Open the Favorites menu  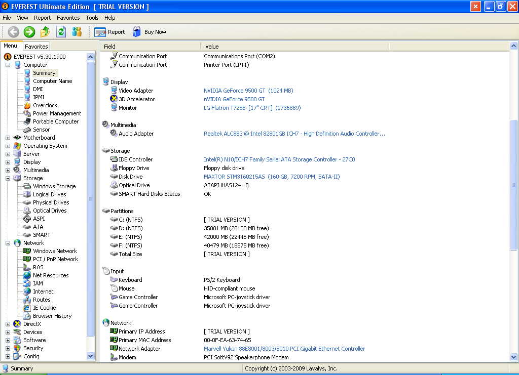coord(68,18)
